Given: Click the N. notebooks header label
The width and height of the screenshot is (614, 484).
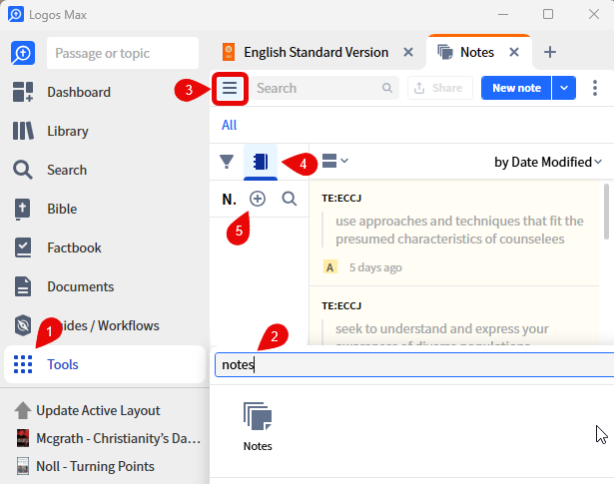Looking at the screenshot, I should pos(229,200).
